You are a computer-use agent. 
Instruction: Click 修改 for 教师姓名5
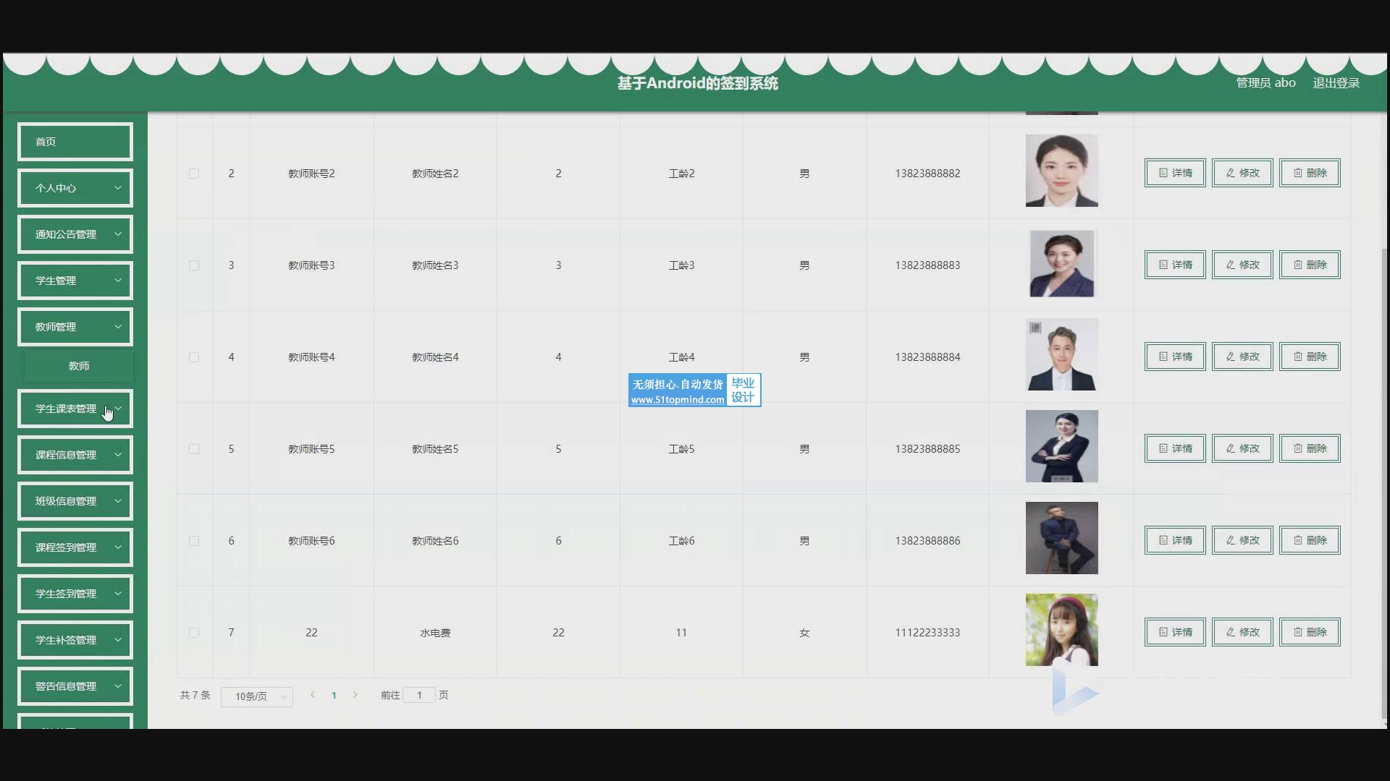pos(1242,448)
